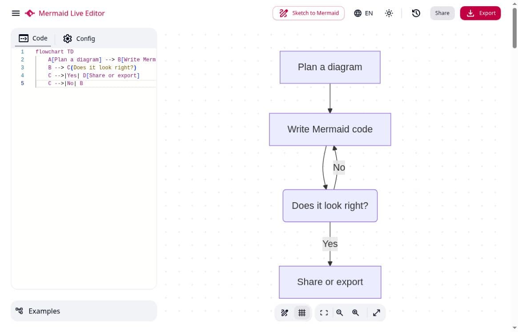The height and width of the screenshot is (332, 518).
Task: Click the 'Yes' edge label
Action: [x=329, y=244]
